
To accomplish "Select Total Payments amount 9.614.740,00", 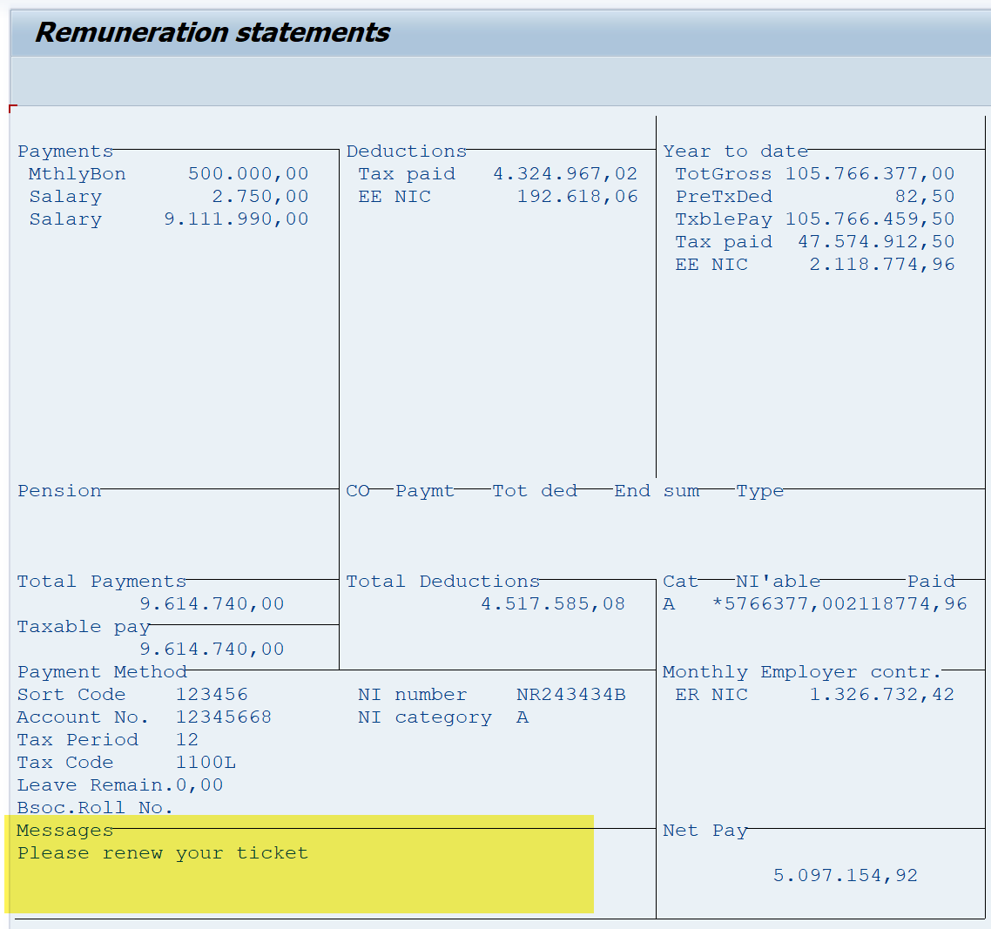I will click(212, 604).
